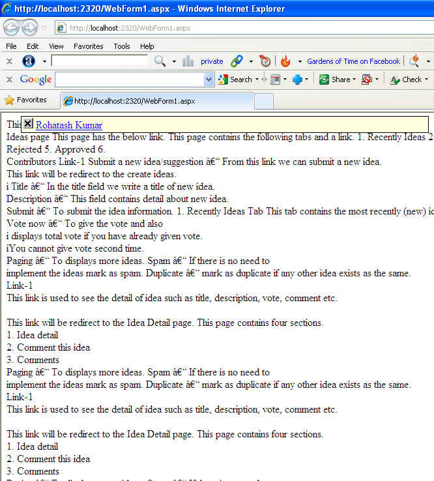Click the Google toolbar window icon

click(276, 80)
